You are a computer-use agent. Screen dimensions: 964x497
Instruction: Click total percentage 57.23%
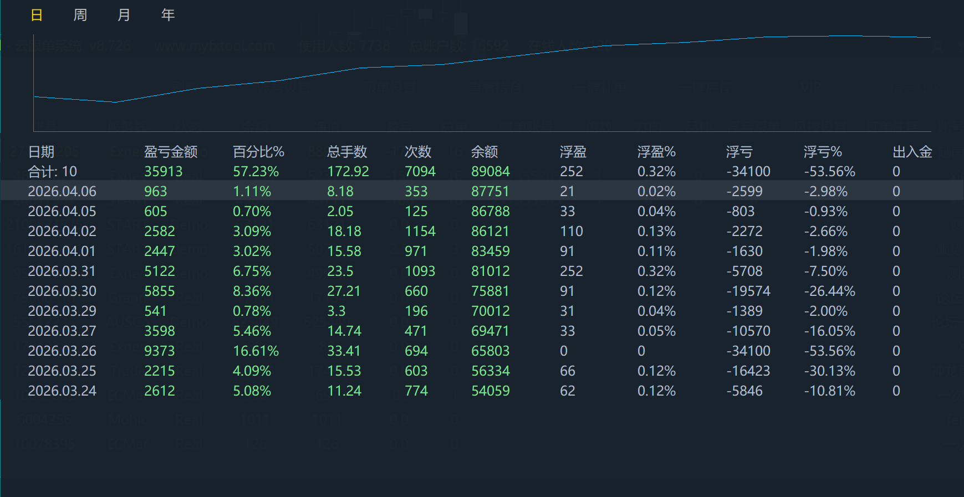(x=256, y=172)
